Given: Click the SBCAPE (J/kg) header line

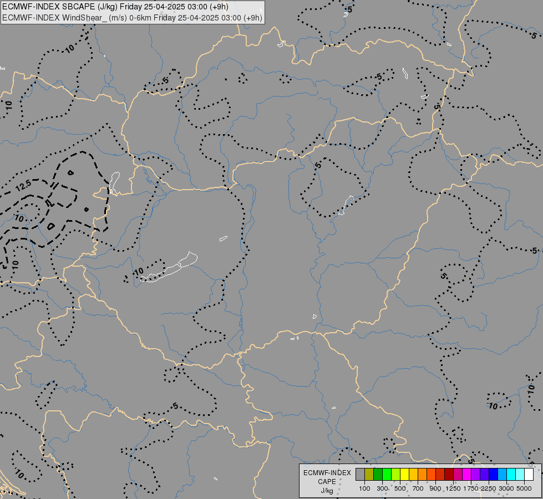Looking at the screenshot, I should tap(115, 7).
